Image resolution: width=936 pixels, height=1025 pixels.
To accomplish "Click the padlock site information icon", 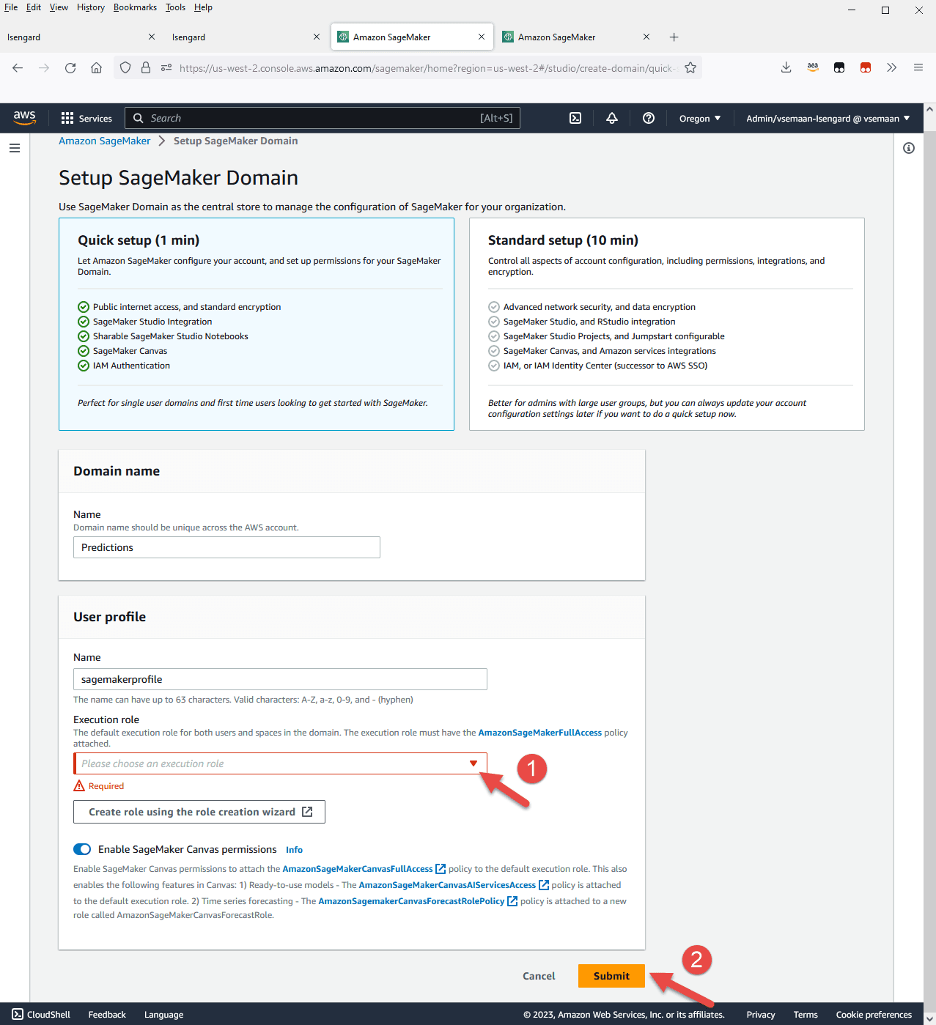I will click(146, 68).
